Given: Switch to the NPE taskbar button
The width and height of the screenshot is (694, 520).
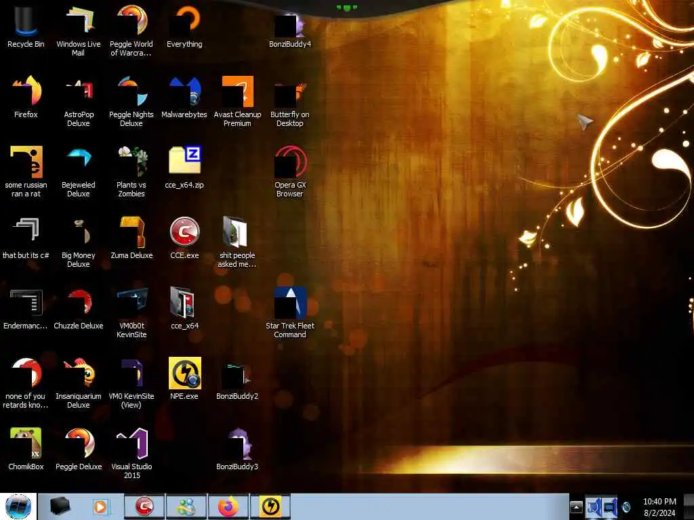Looking at the screenshot, I should point(270,506).
